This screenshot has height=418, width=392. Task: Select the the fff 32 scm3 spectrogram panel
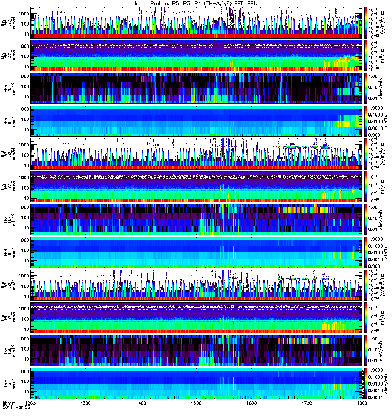[x=197, y=318]
